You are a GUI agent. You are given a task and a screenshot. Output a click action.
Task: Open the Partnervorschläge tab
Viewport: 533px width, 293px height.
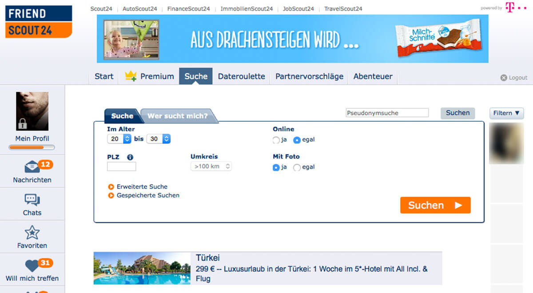pos(309,76)
